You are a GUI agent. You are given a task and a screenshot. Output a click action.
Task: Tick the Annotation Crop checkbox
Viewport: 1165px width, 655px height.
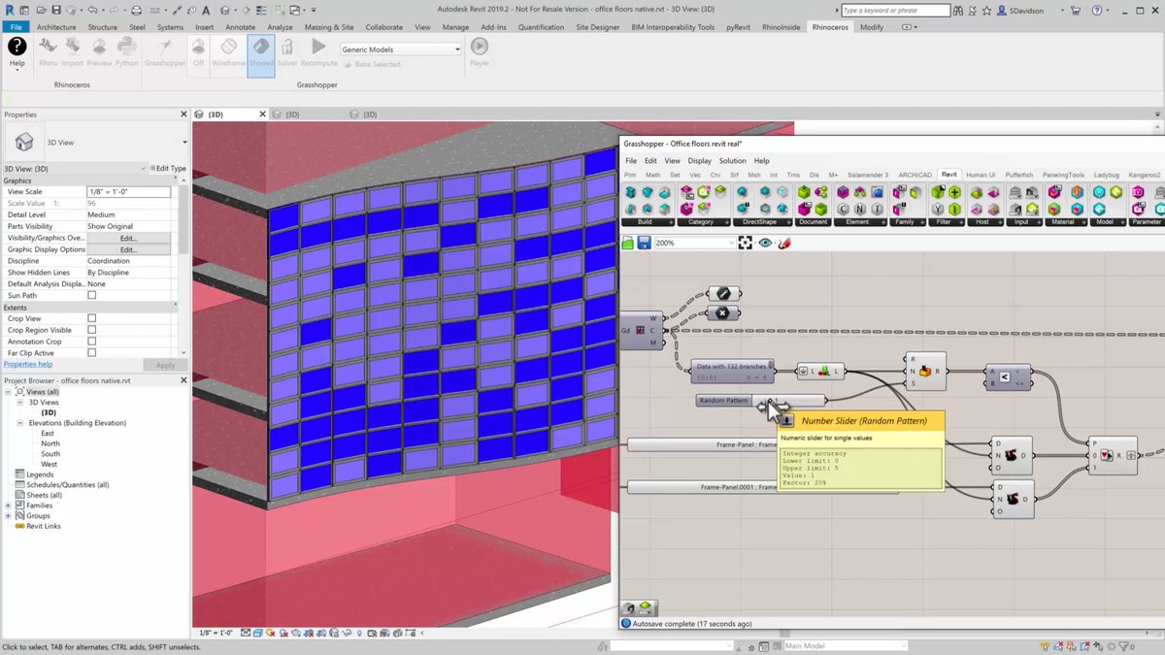pos(92,342)
